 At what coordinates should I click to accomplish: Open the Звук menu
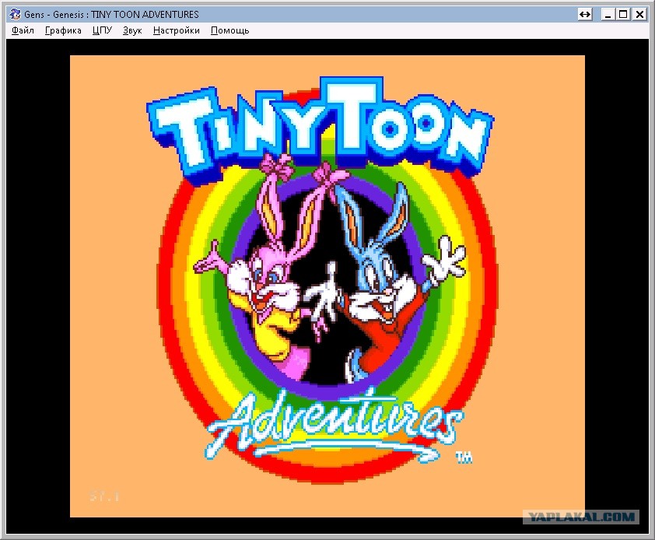point(132,30)
